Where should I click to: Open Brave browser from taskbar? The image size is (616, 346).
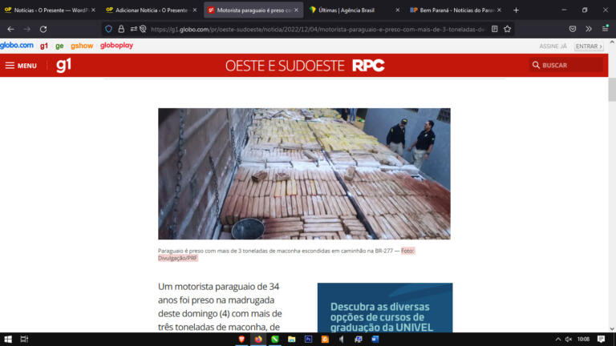coord(241,340)
